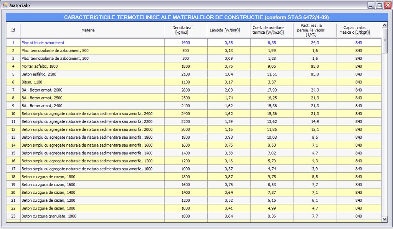Click the Densitatea [kg/m3] column header
Screen dimensions: 393x229
tap(185, 30)
